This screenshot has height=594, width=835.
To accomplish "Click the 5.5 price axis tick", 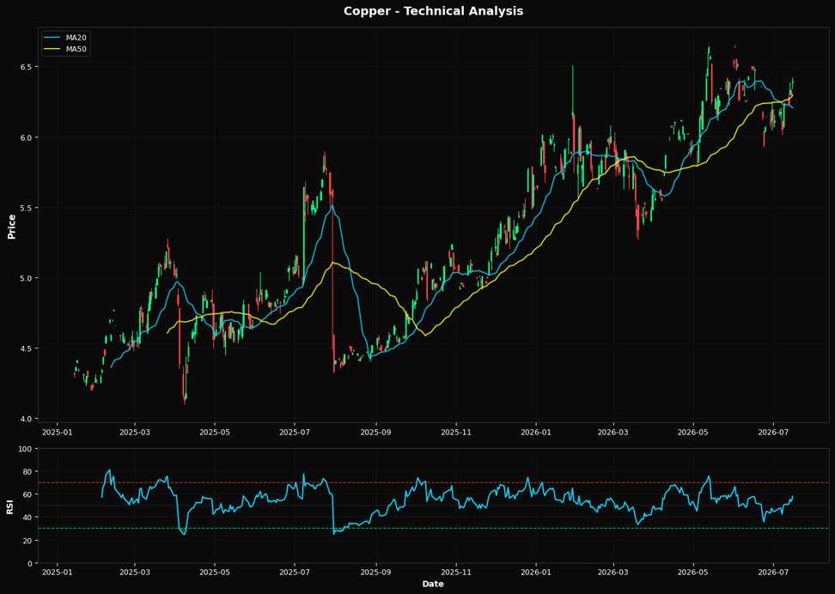I will (x=27, y=208).
